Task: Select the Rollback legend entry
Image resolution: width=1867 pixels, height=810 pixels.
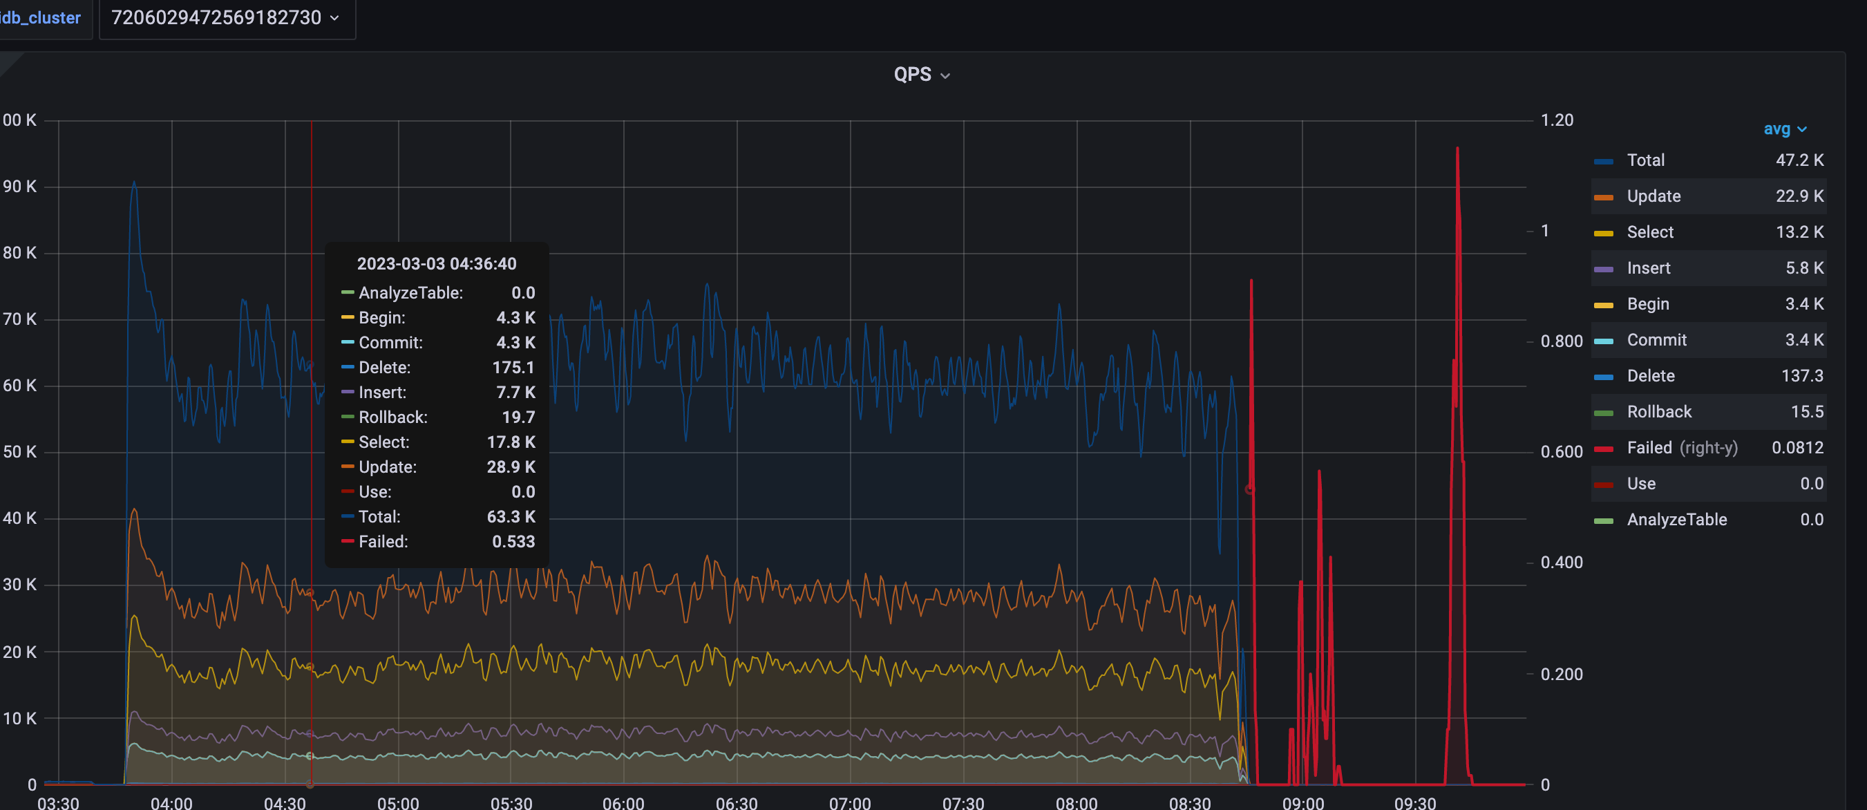Action: coord(1659,411)
